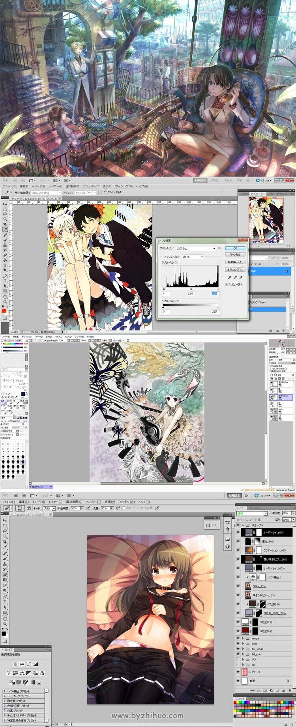Toggle the サンプルリングを表示 checkbox
The height and width of the screenshot is (727, 296).
[101, 193]
